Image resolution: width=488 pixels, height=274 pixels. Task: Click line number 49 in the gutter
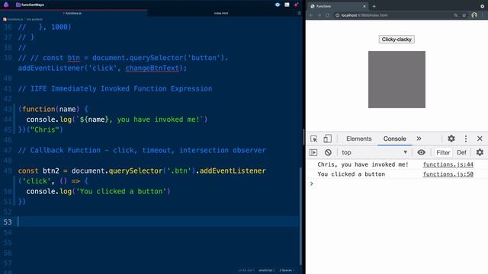click(8, 170)
